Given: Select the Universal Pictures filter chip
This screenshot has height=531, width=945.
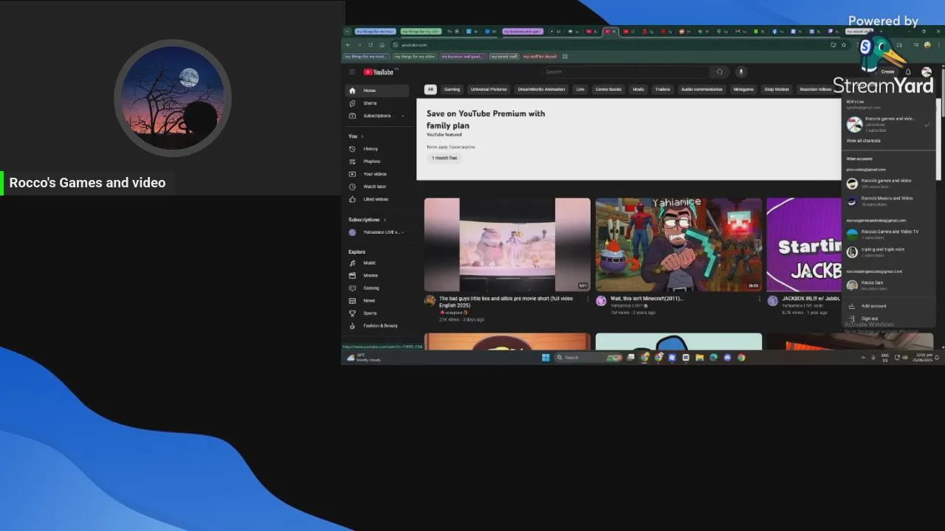Looking at the screenshot, I should click(489, 89).
